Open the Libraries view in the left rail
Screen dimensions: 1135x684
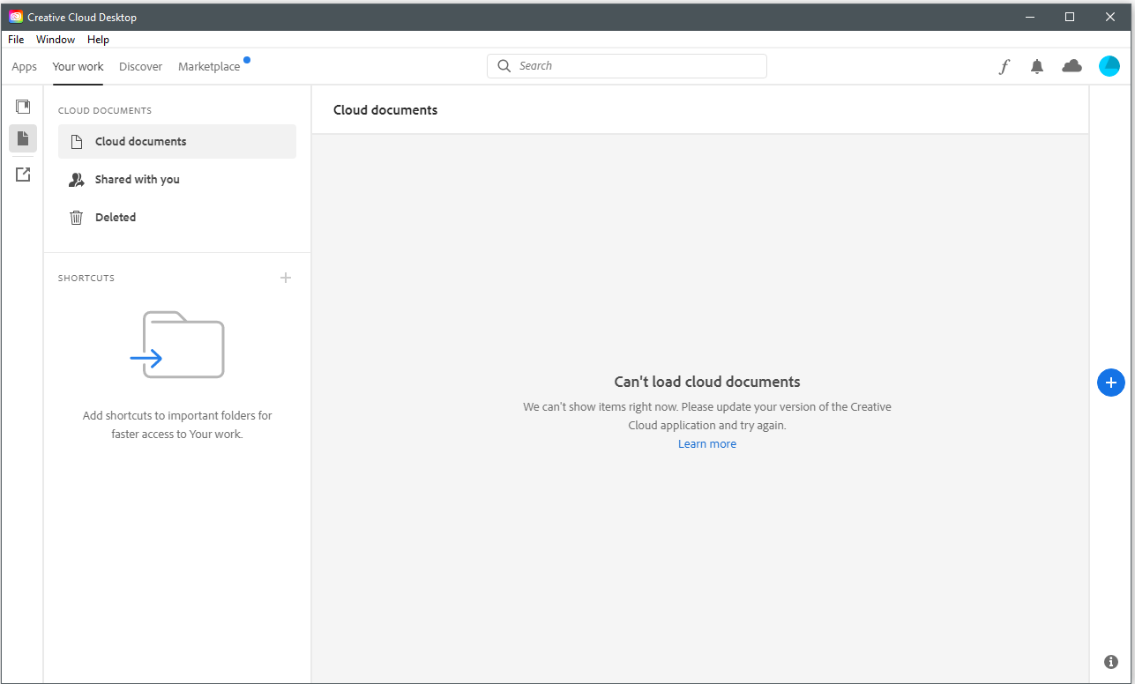click(x=22, y=106)
